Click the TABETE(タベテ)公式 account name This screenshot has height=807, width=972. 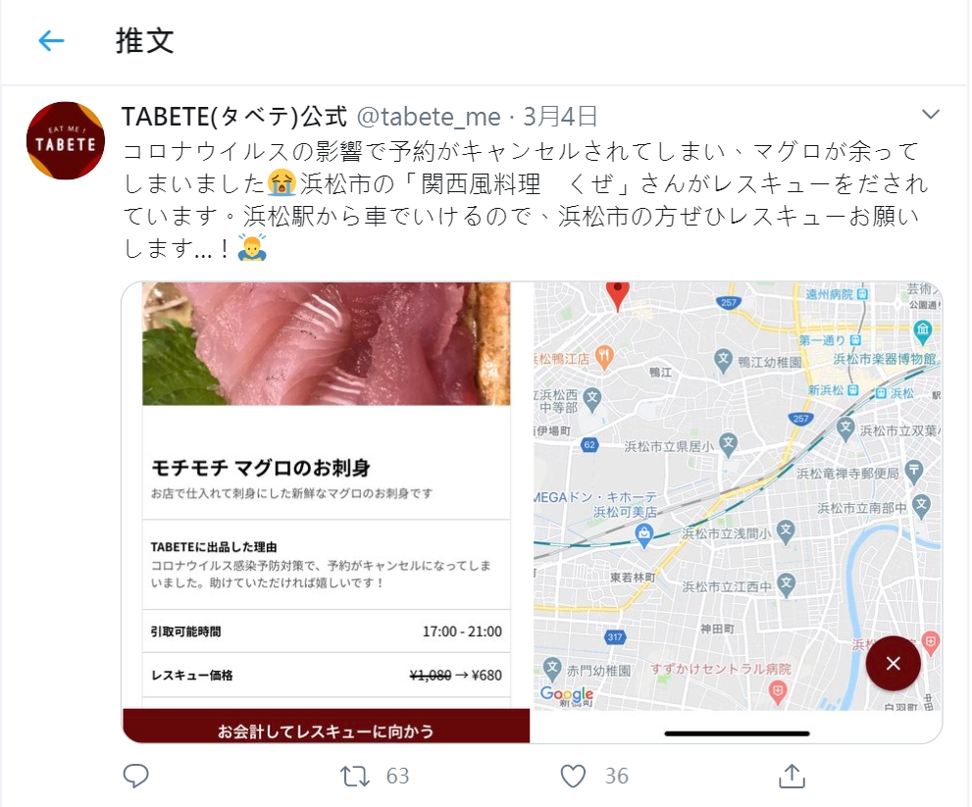click(x=234, y=117)
